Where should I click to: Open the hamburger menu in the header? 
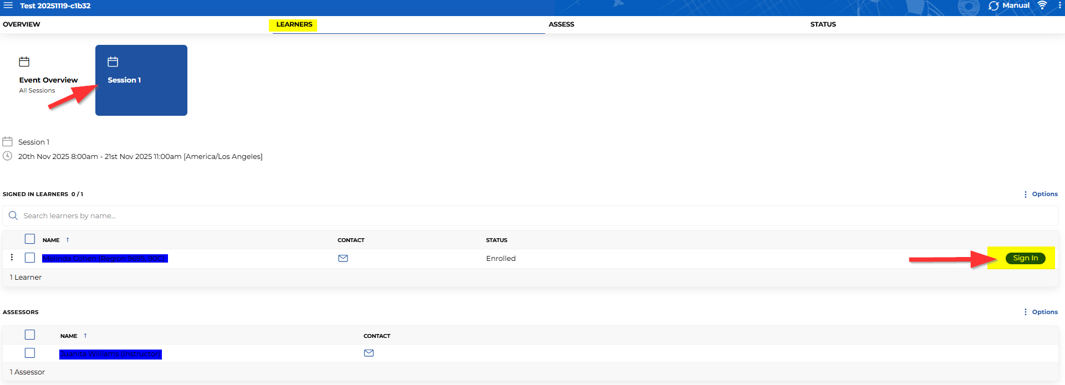click(x=8, y=6)
